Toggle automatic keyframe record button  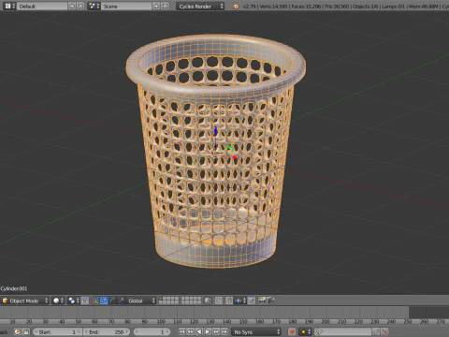click(x=292, y=331)
